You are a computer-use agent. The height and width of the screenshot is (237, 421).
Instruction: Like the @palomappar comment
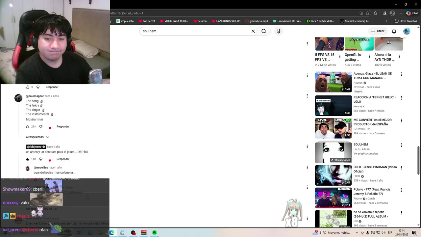[x=28, y=127]
